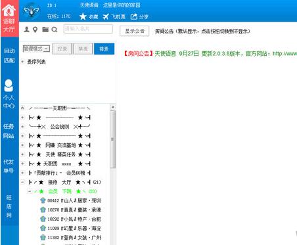Click the 天使语音 room title text
This screenshot has height=245, width=297.
point(89,5)
